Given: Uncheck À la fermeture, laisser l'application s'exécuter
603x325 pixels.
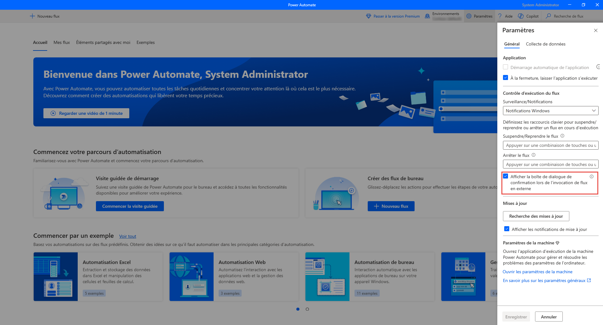Looking at the screenshot, I should click(x=505, y=78).
